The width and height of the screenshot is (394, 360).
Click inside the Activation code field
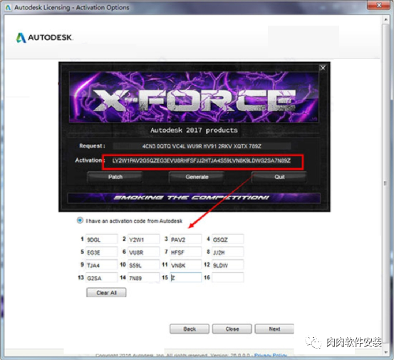[202, 161]
